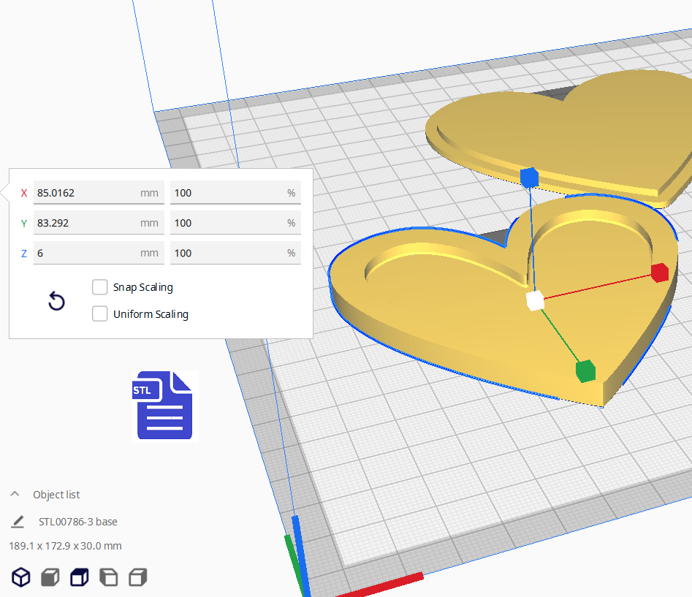Click the reset scale arrow icon
692x597 pixels.
coord(56,301)
